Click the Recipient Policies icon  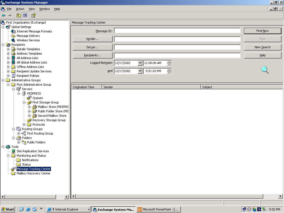pyautogui.click(x=13, y=76)
